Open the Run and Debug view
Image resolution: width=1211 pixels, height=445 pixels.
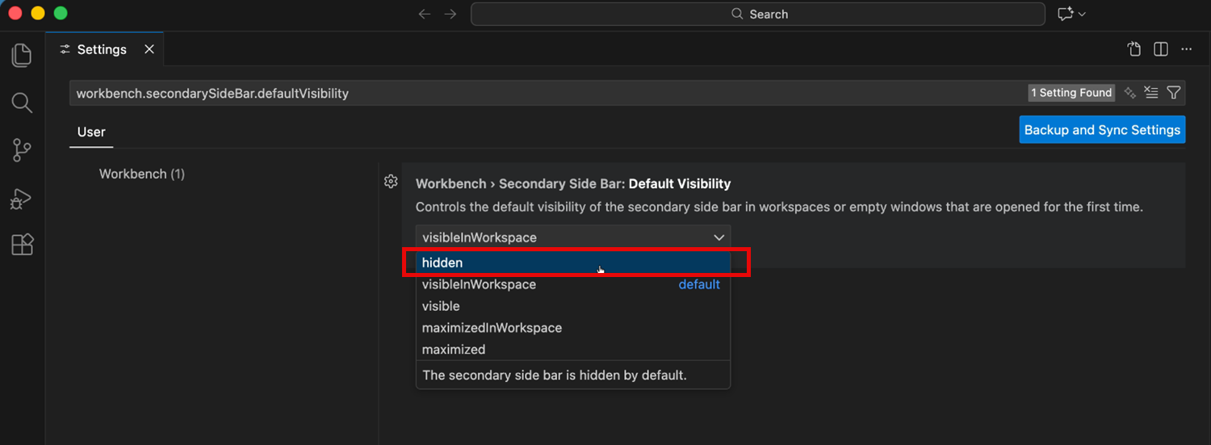(22, 198)
